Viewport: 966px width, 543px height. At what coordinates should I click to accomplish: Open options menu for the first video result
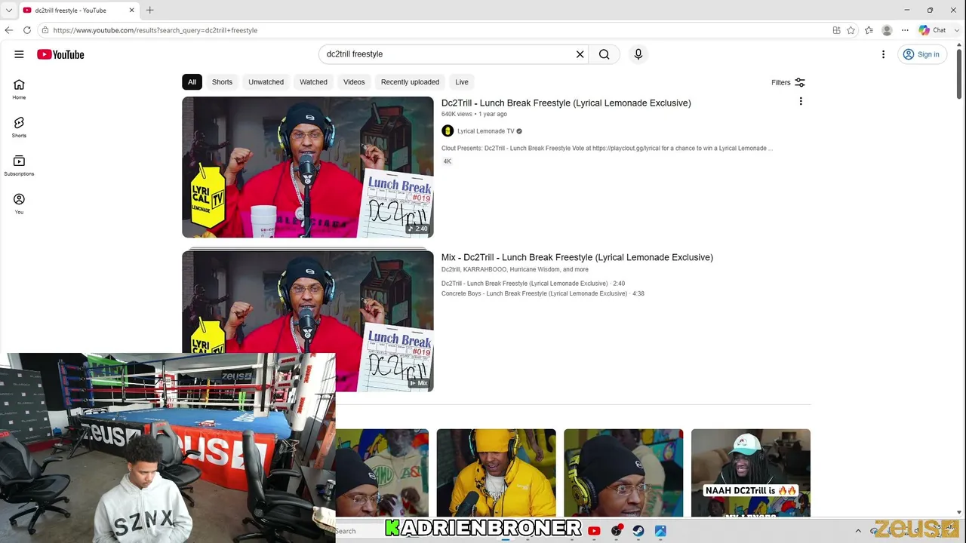(x=801, y=102)
